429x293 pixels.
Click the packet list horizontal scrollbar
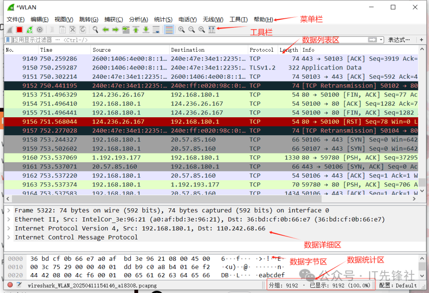tap(199, 199)
